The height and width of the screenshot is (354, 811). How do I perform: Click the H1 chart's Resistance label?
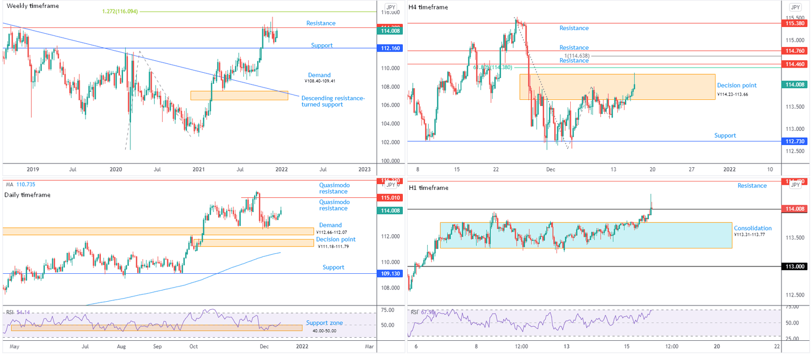click(x=752, y=186)
